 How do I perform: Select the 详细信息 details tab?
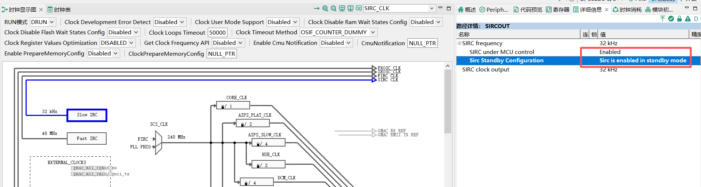[x=587, y=9]
